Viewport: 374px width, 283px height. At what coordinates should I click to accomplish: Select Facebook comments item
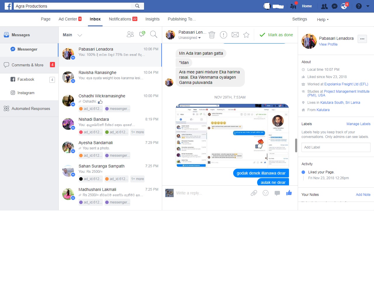[29, 79]
